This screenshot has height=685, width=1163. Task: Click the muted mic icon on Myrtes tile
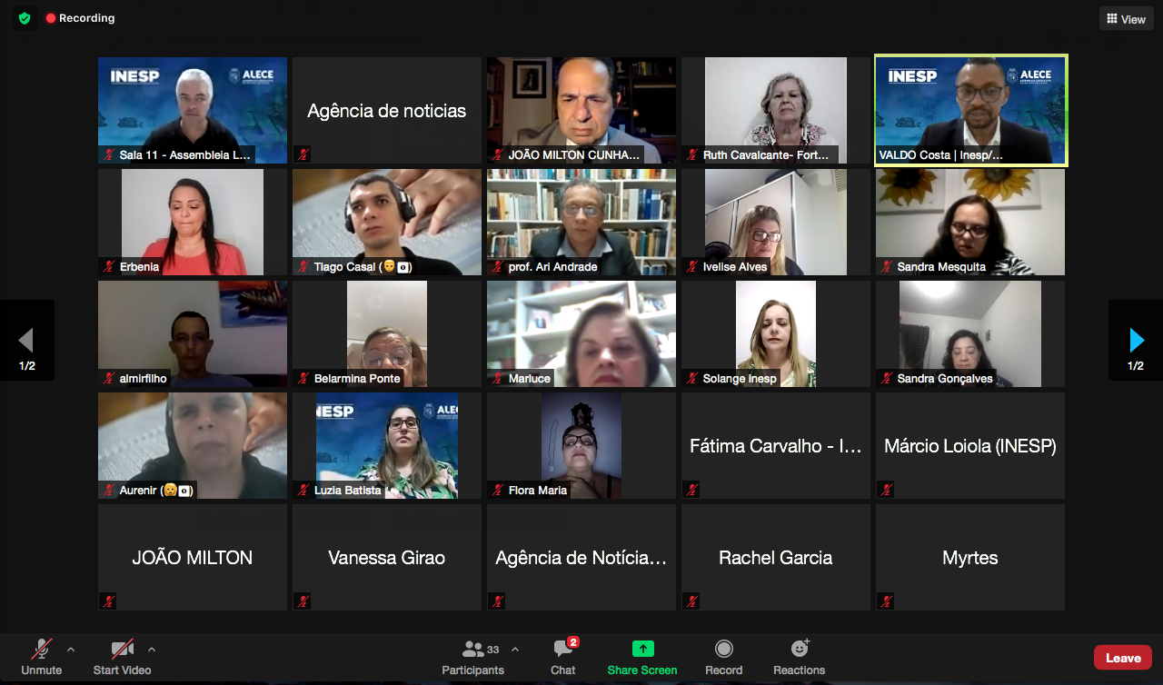pos(886,601)
